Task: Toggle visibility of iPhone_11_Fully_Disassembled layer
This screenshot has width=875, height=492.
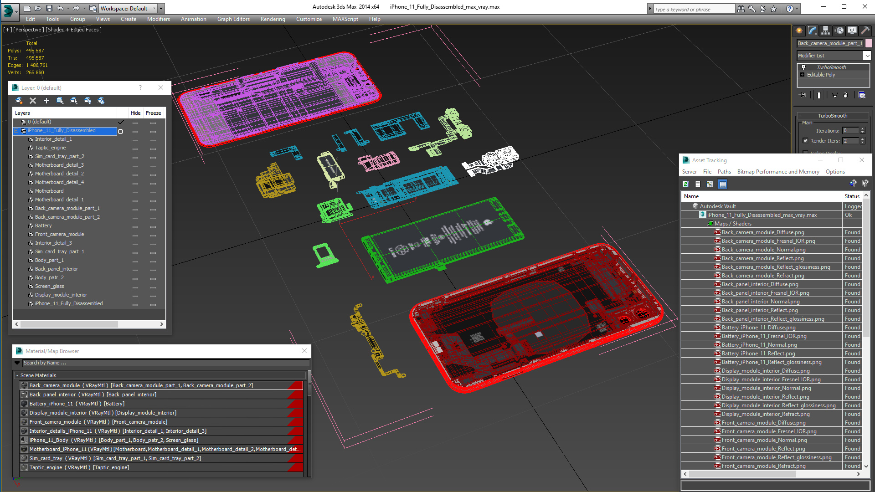Action: tap(135, 130)
